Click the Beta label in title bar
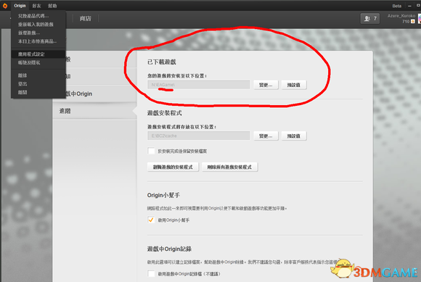Image resolution: width=421 pixels, height=282 pixels. (396, 6)
